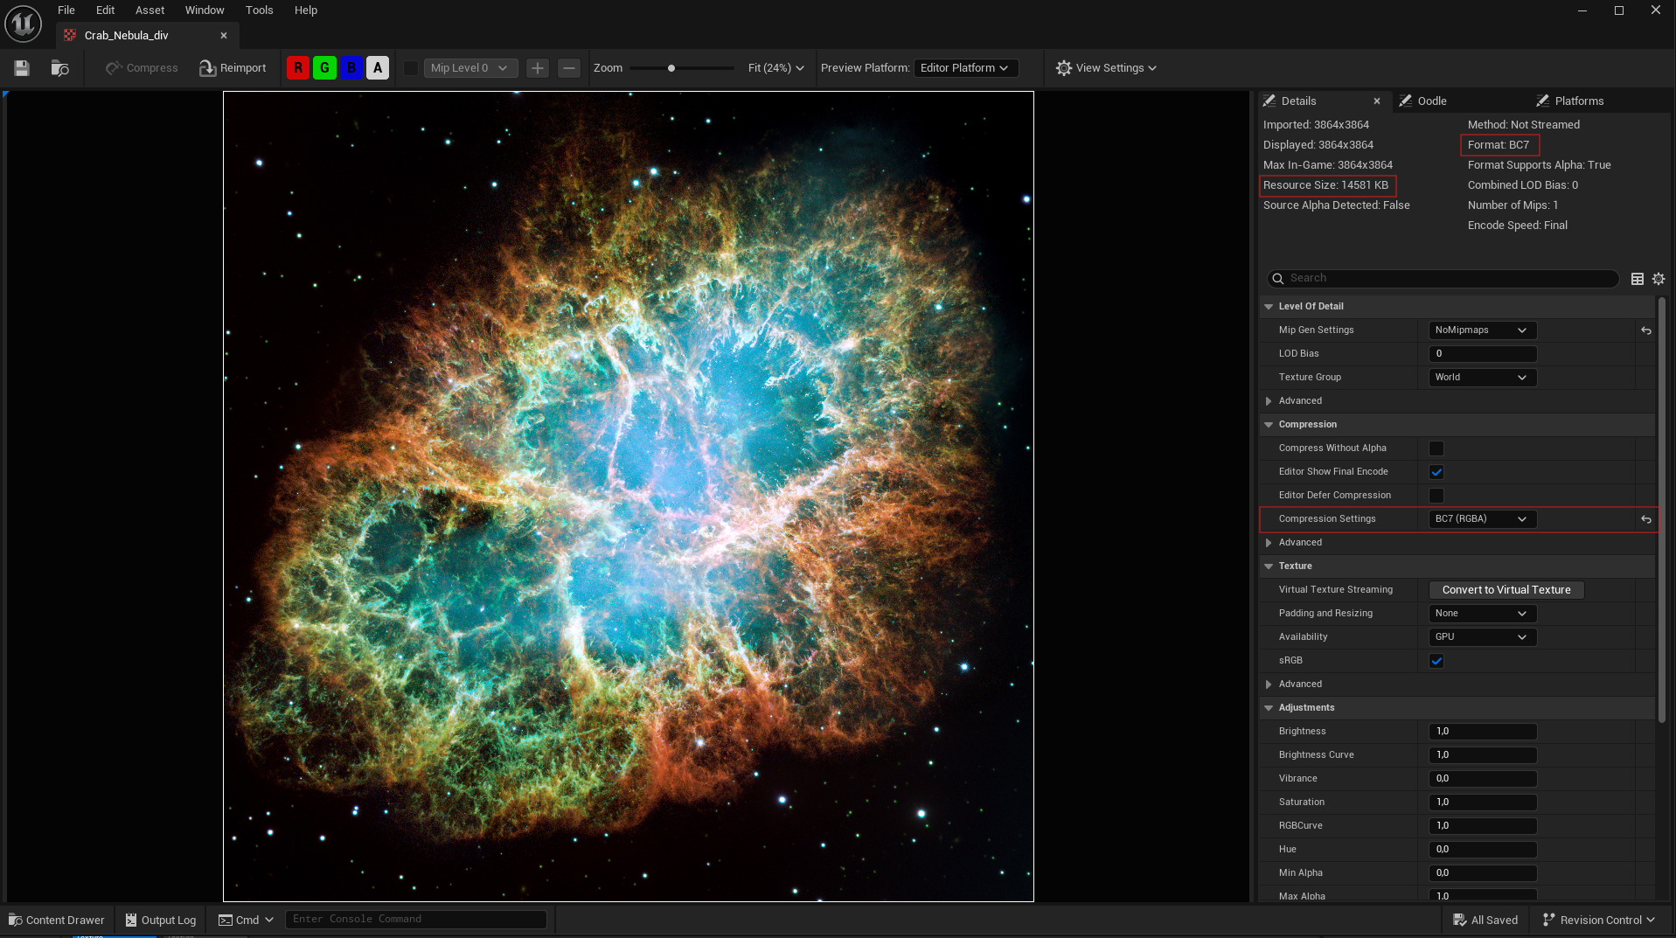Increase mip level with plus button

click(x=538, y=68)
